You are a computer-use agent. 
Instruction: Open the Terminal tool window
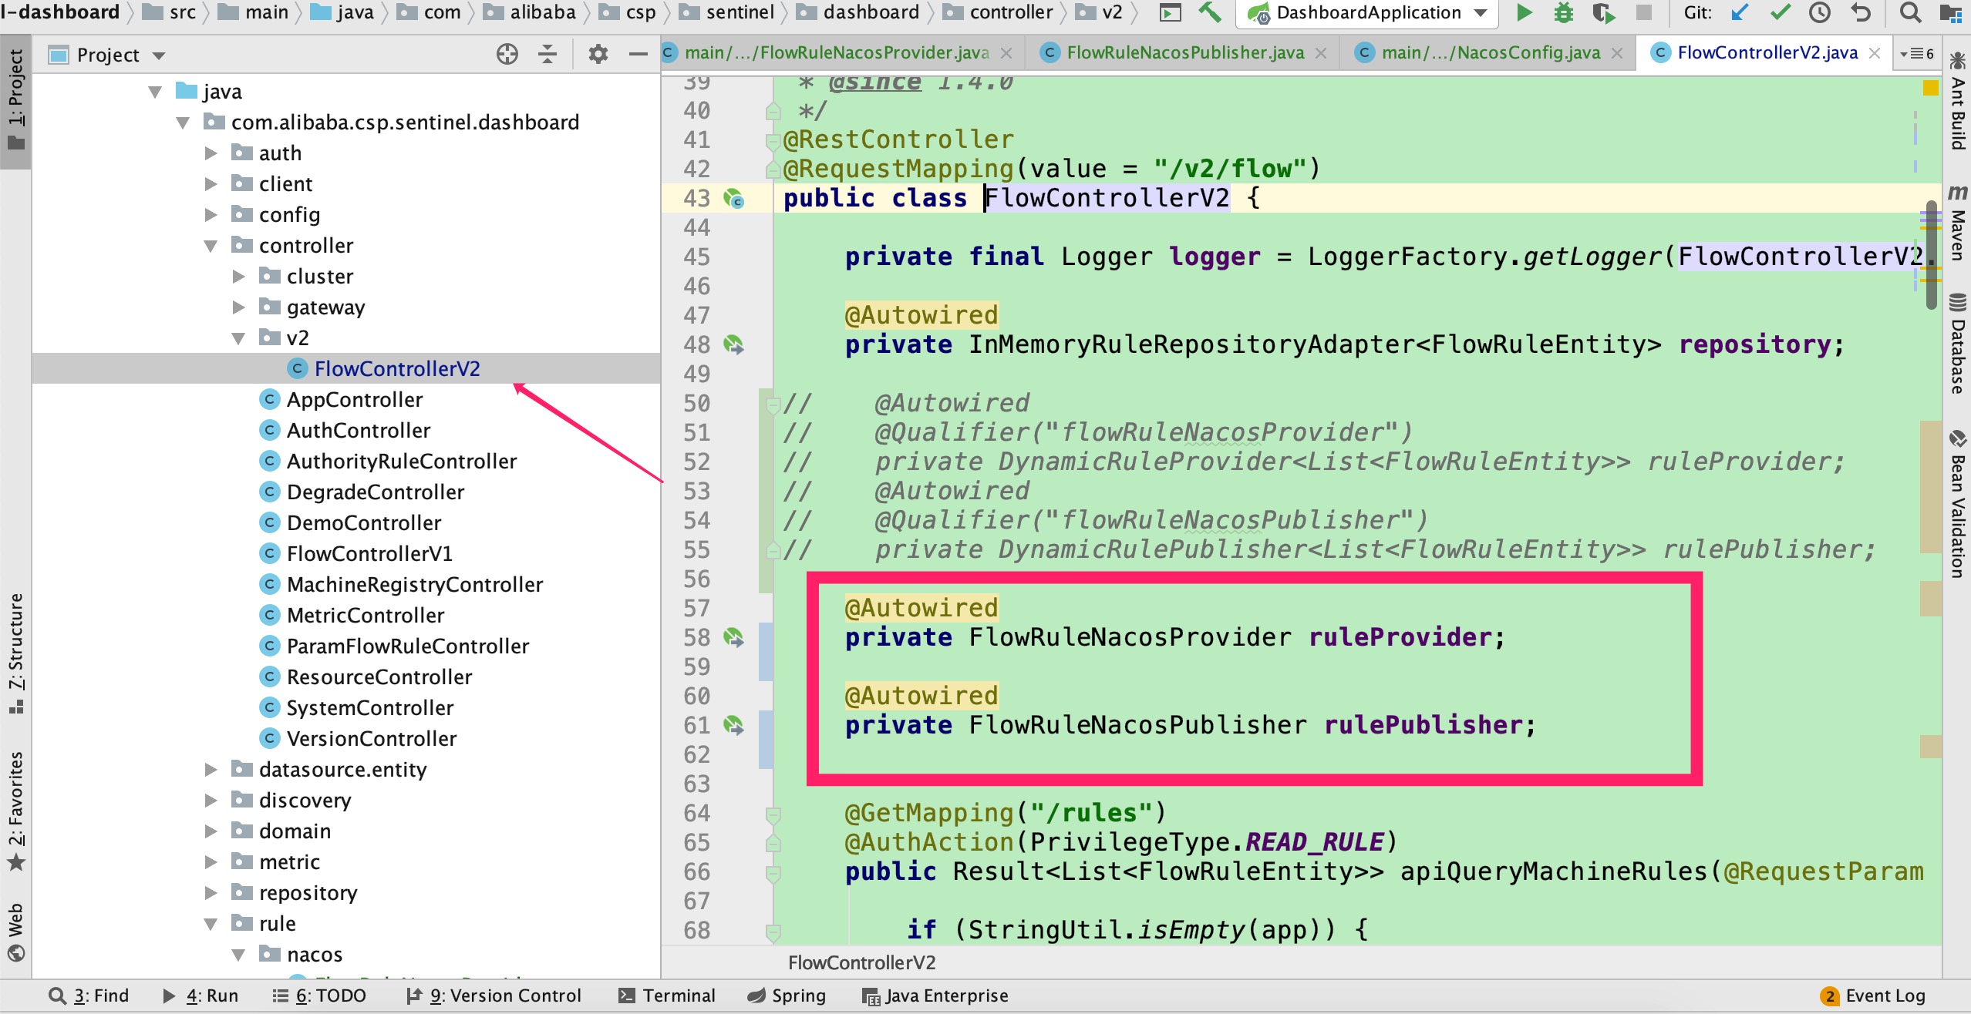[x=667, y=996]
